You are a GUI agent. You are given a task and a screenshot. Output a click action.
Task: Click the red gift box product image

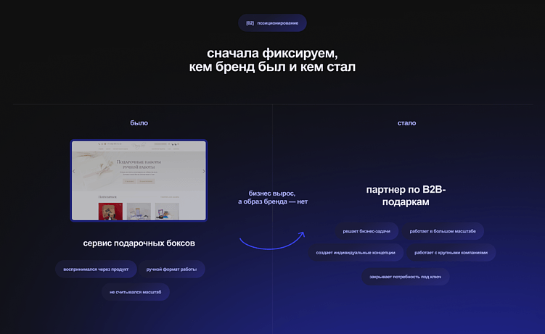110,212
